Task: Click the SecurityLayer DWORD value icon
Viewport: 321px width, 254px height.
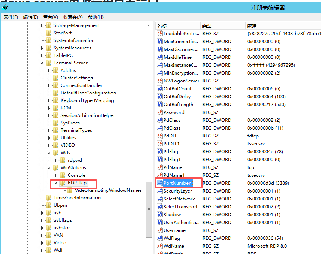Action: [x=159, y=191]
